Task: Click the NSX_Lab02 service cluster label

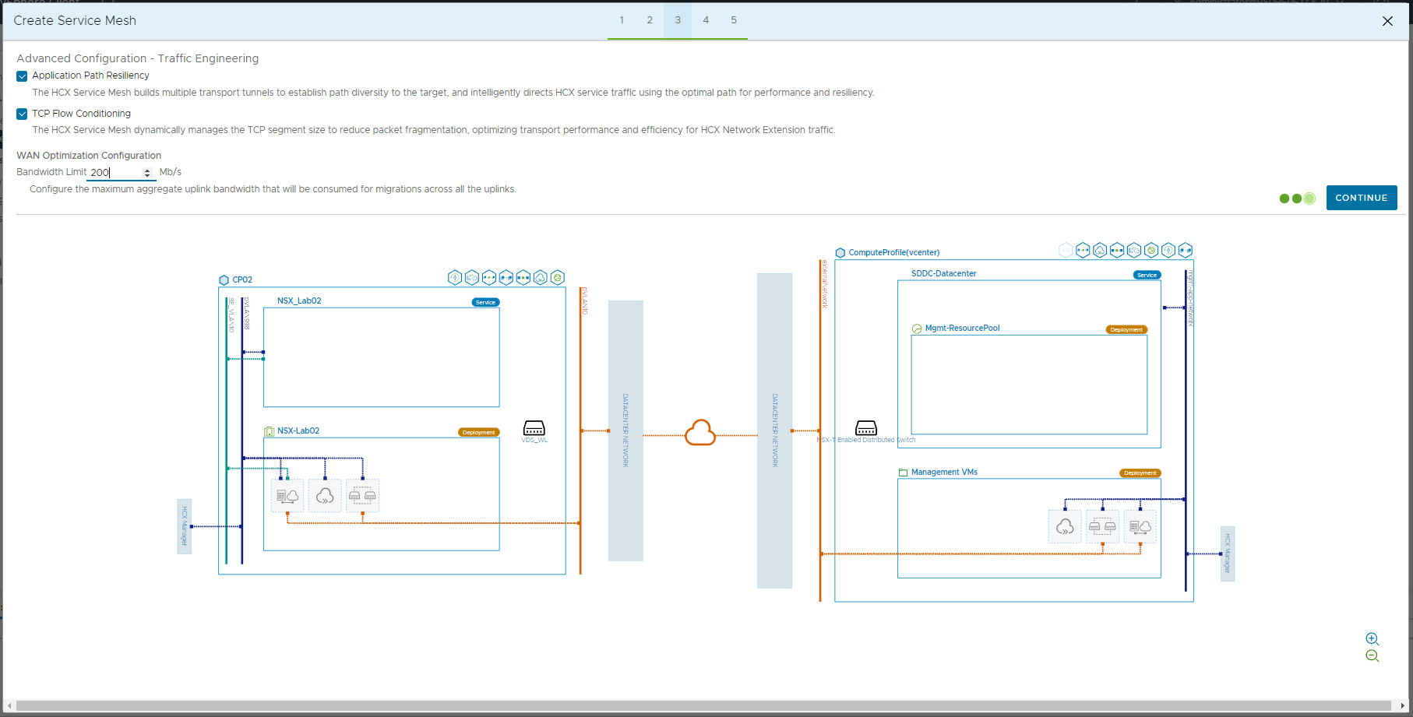Action: (x=299, y=301)
